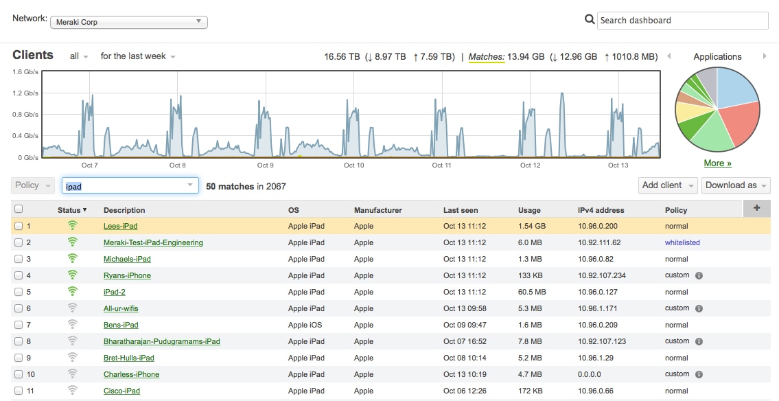Click the last seen time Oct 07 16:52
The height and width of the screenshot is (401, 779).
click(x=465, y=341)
